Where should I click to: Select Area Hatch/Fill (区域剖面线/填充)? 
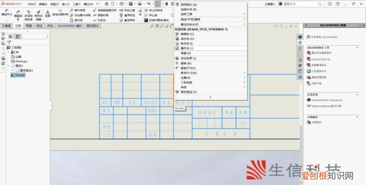[x=156, y=21]
